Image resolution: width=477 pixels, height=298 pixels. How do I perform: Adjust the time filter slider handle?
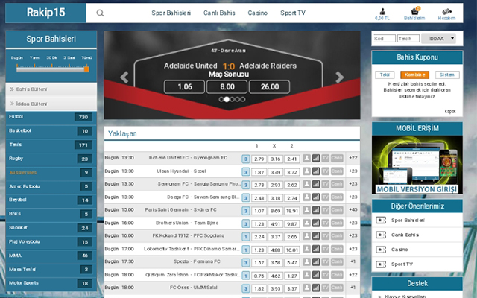pos(88,69)
